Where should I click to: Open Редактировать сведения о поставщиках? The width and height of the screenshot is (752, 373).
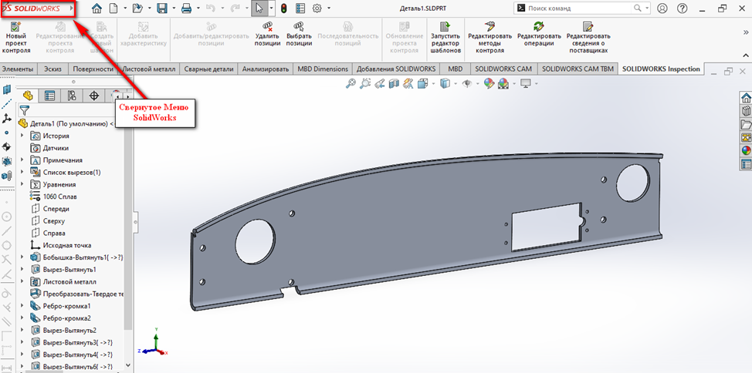588,37
